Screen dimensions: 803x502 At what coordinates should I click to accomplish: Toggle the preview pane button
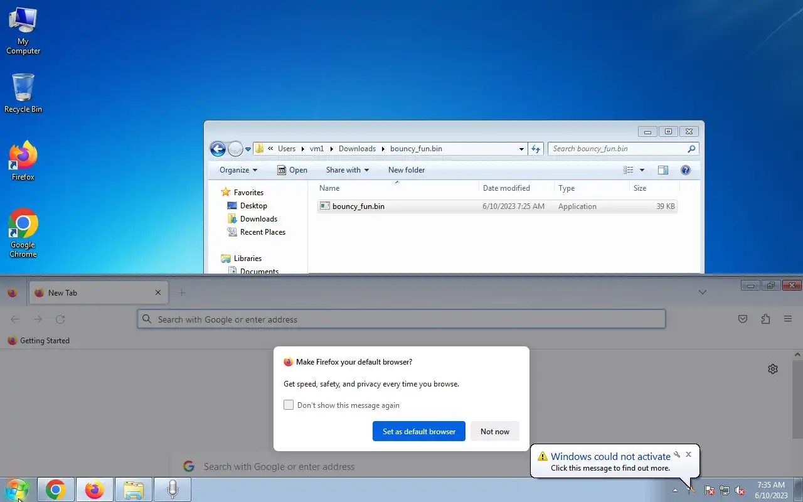pyautogui.click(x=663, y=170)
